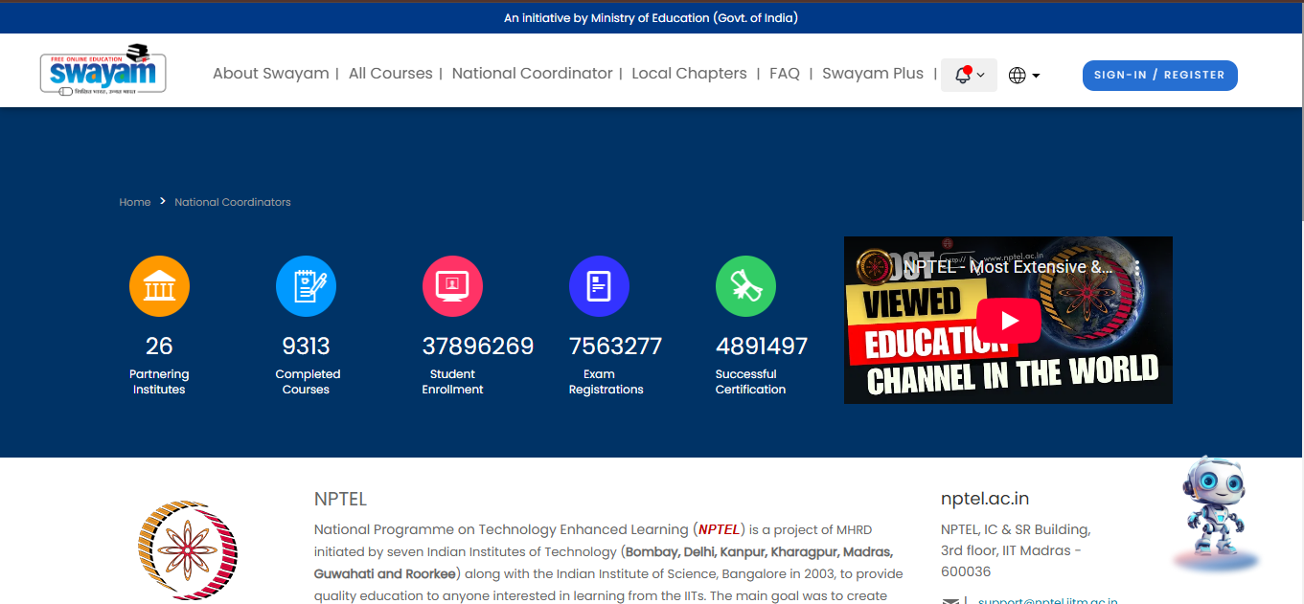Open the video's three-dot options menu
Viewport: 1304px width, 604px height.
click(x=1136, y=269)
